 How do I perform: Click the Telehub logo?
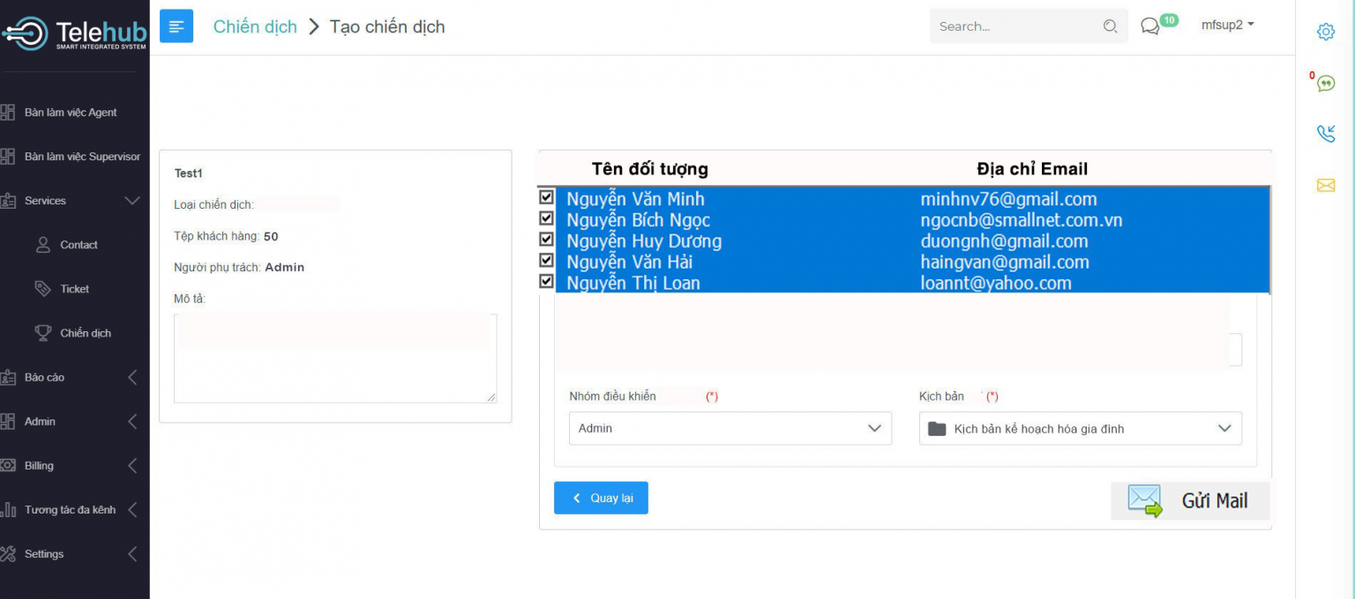point(74,33)
